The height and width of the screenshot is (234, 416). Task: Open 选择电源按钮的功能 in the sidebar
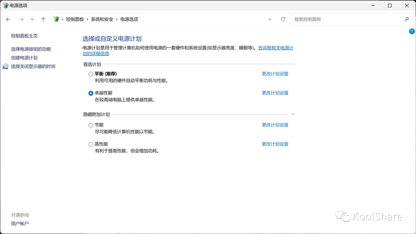coord(31,49)
